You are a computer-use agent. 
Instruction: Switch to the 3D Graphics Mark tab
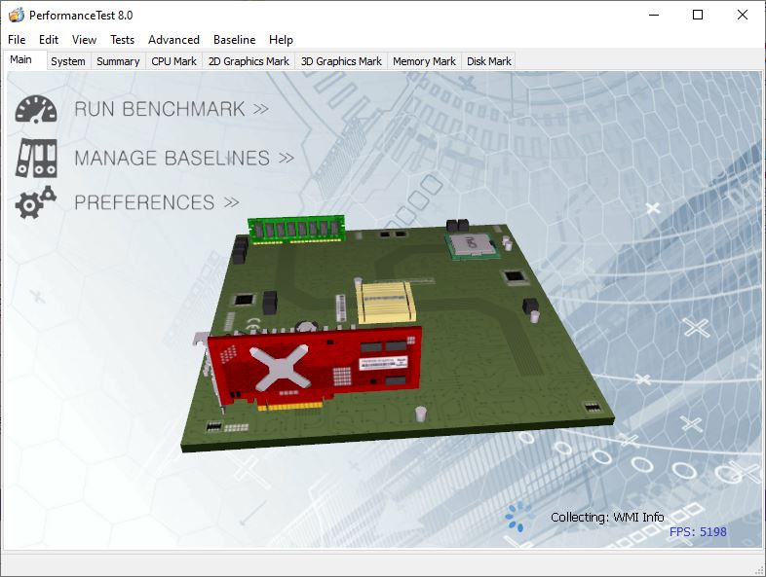pos(341,61)
